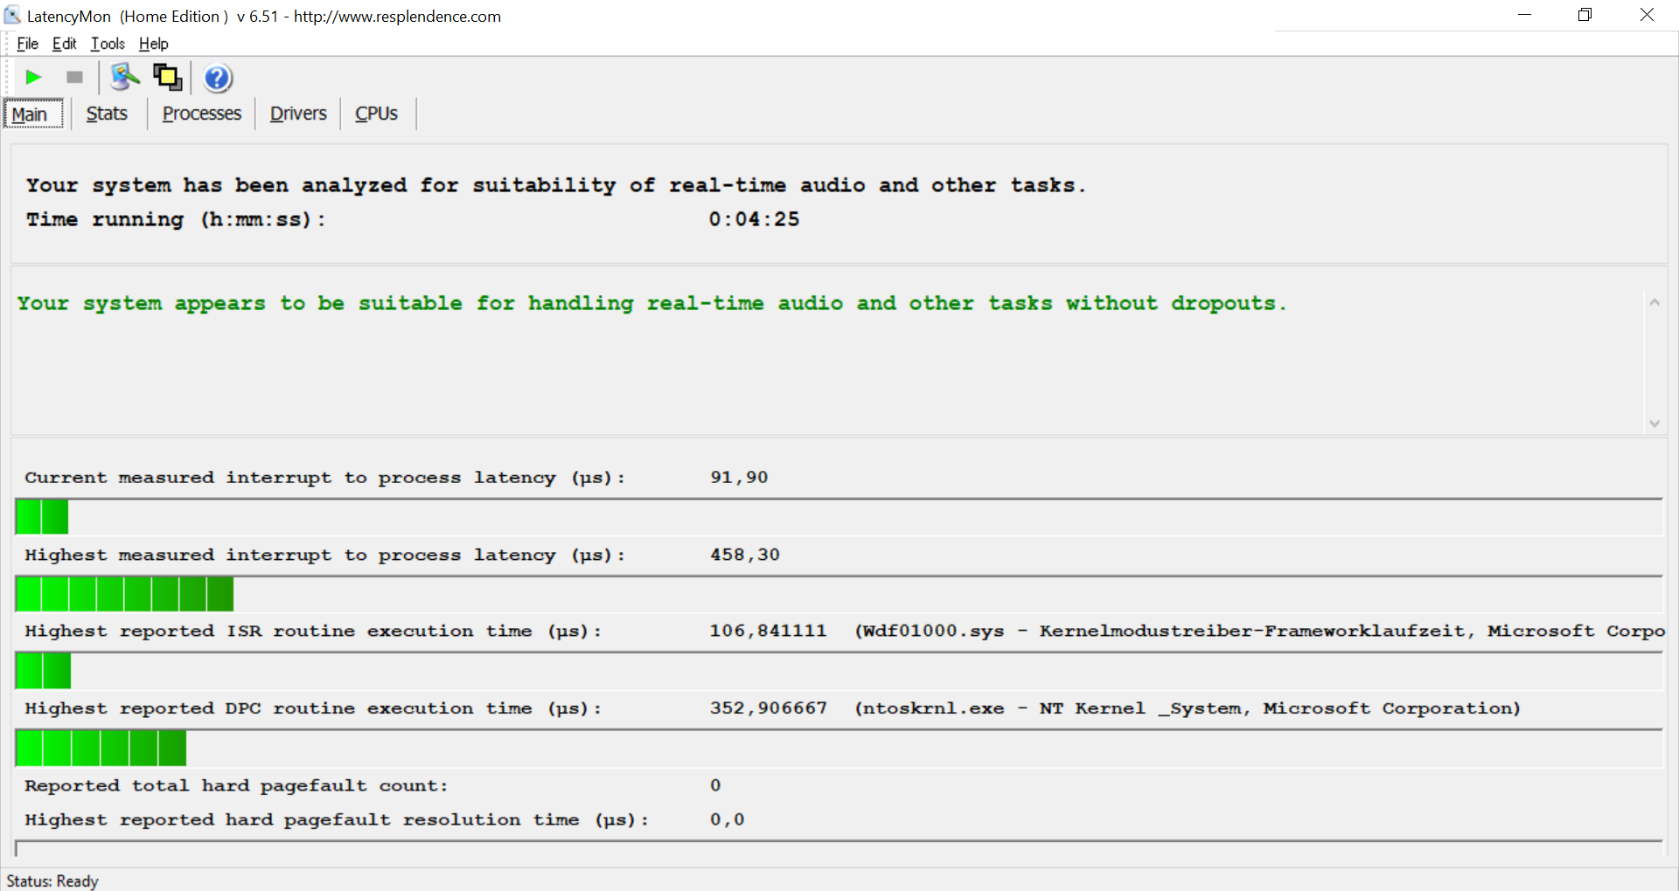1679x891 pixels.
Task: Expand the Tools menu
Action: [108, 44]
